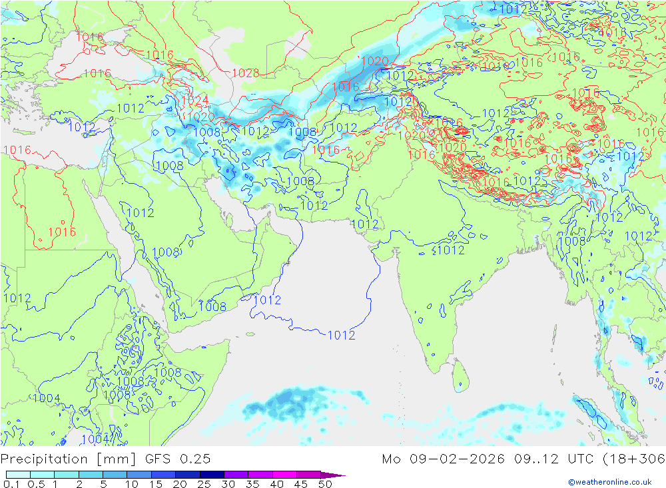This screenshot has height=488, width=666.
Task: Click the legend label '50'
Action: click(325, 484)
